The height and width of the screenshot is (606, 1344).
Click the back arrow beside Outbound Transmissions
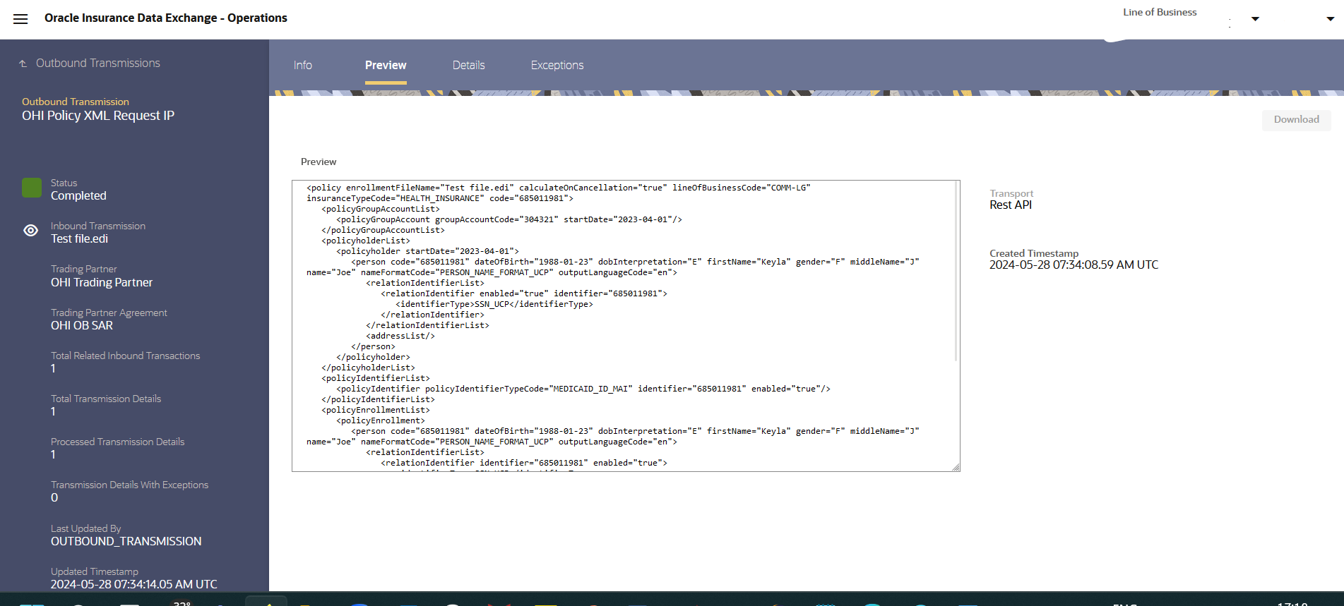[x=23, y=63]
